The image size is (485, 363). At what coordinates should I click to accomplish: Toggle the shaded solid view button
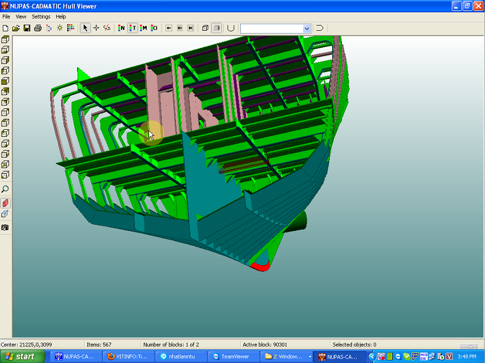point(217,28)
